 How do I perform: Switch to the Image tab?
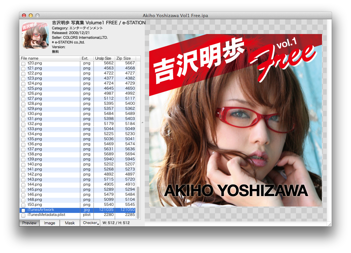click(50, 223)
